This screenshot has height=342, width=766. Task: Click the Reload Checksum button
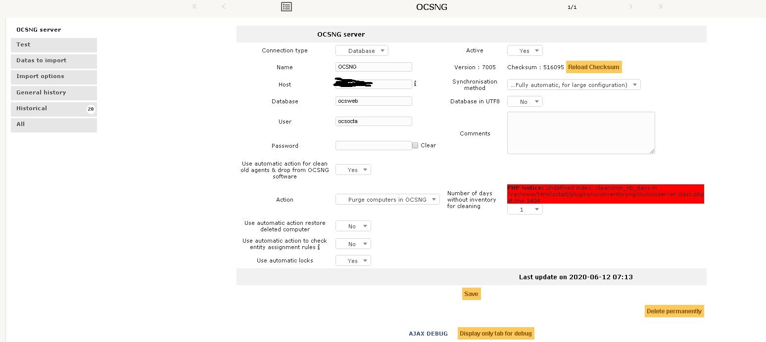pos(594,67)
